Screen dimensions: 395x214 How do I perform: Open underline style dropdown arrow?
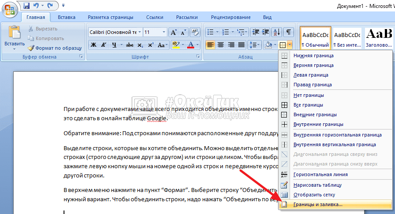(x=121, y=45)
